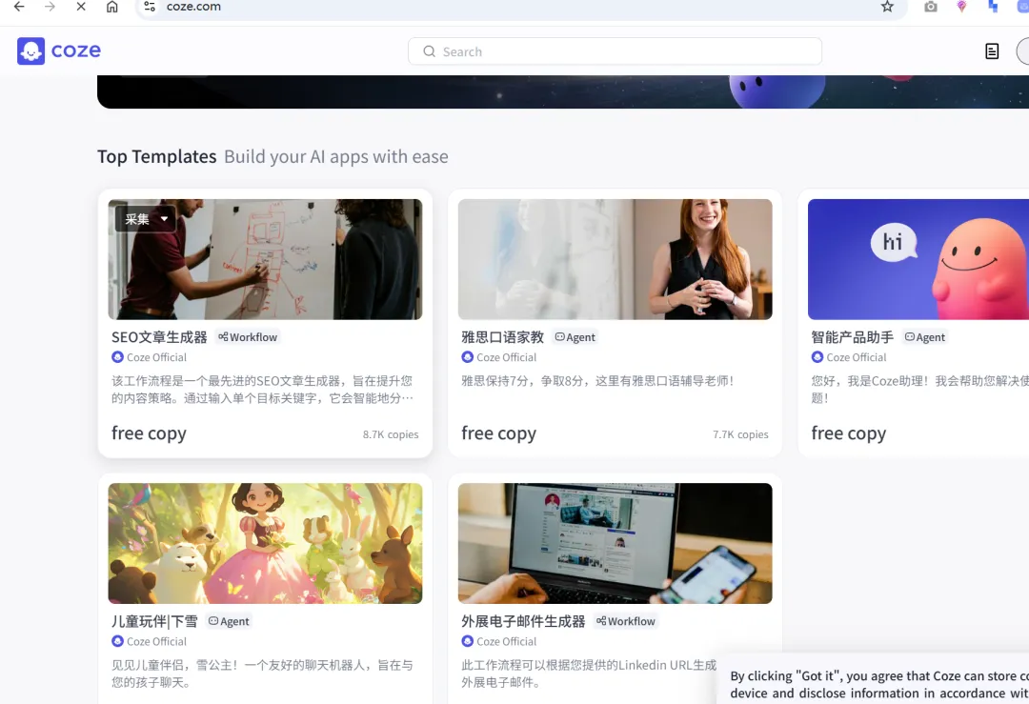
Task: Click the camera extension icon
Action: pyautogui.click(x=931, y=7)
